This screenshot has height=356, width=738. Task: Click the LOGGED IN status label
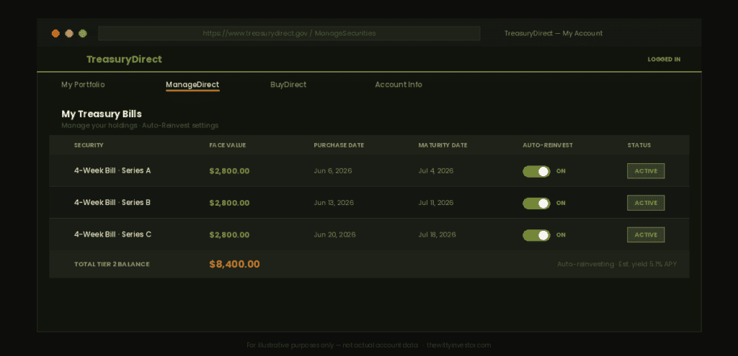pos(664,60)
